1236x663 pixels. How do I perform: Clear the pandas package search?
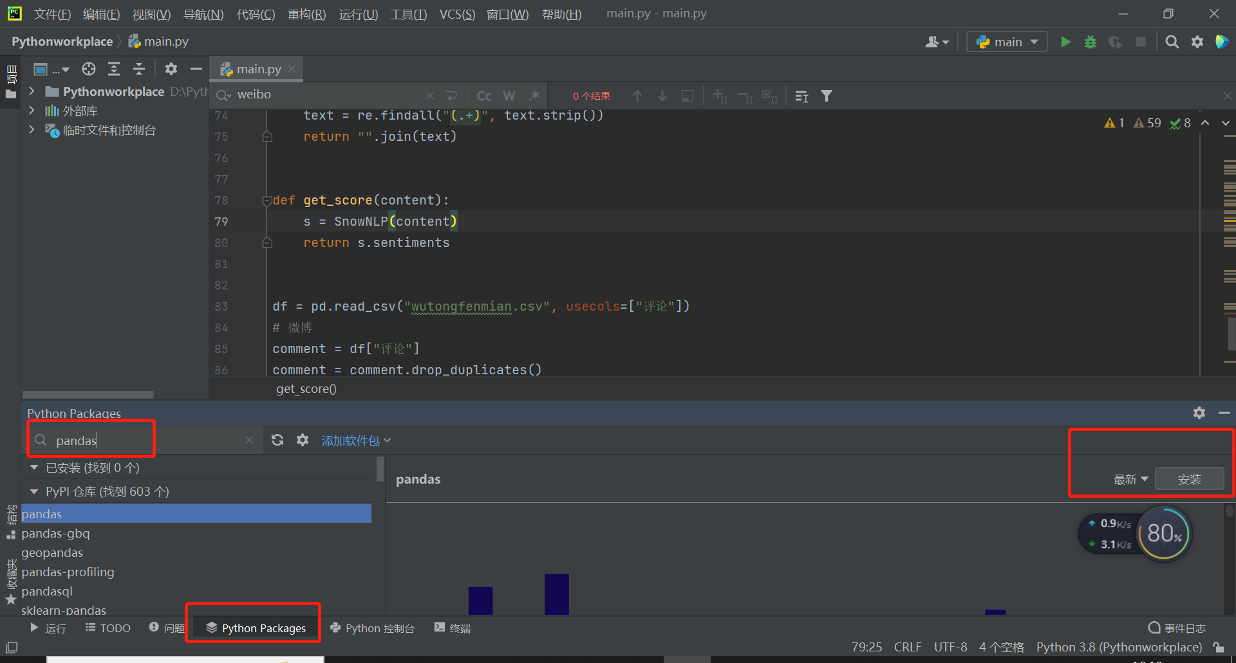coord(249,440)
